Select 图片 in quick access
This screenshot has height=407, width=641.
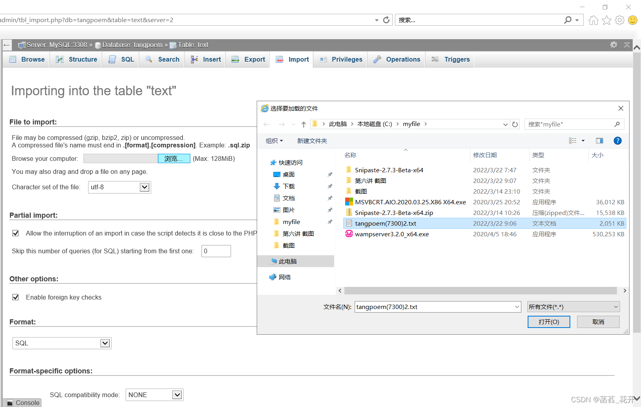point(284,210)
